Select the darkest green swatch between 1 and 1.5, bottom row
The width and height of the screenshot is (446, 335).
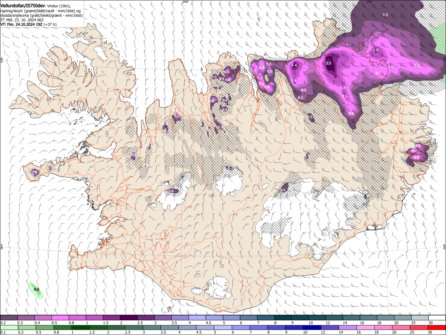point(80,328)
